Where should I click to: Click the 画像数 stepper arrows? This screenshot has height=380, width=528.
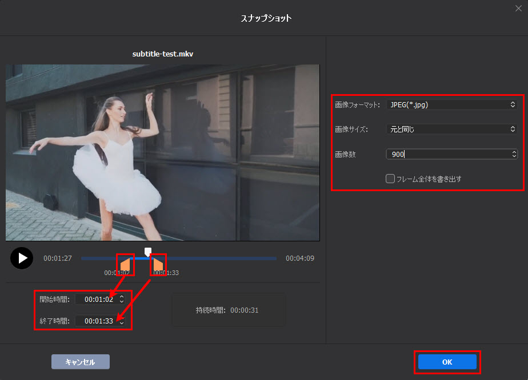[514, 154]
